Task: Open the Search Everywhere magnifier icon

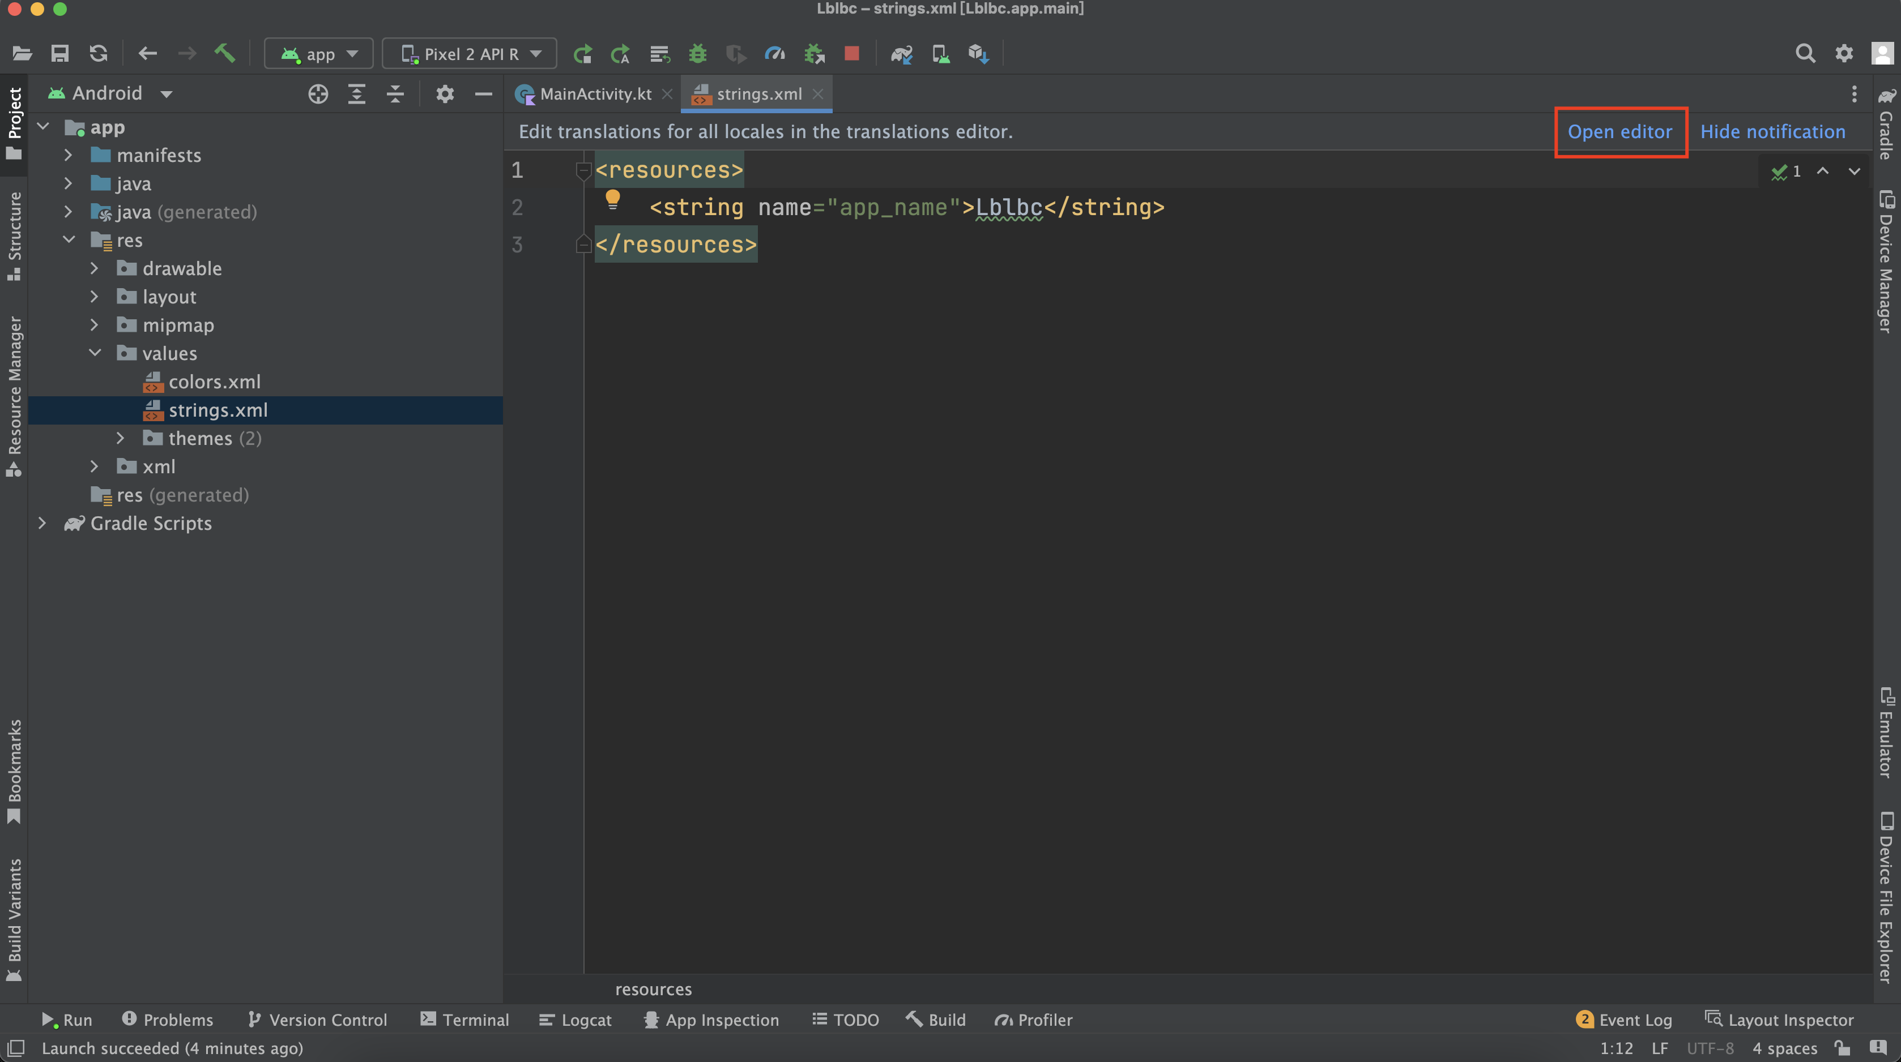Action: pyautogui.click(x=1805, y=54)
